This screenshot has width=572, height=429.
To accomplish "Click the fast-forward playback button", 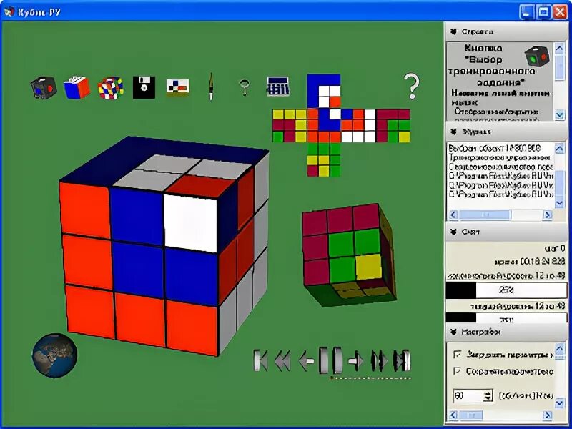I will [x=380, y=361].
